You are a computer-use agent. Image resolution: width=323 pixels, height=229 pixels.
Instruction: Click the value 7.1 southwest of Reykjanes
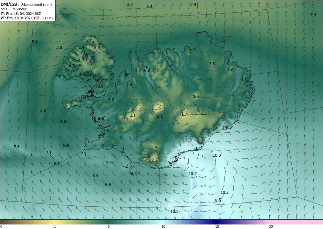point(49,152)
